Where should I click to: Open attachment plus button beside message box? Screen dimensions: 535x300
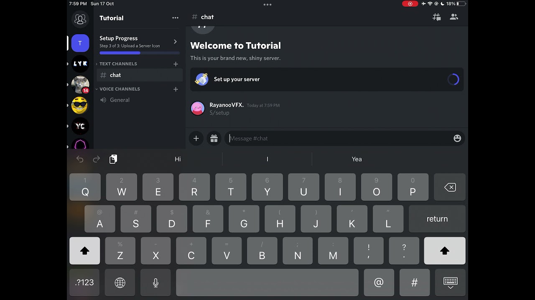click(x=196, y=138)
